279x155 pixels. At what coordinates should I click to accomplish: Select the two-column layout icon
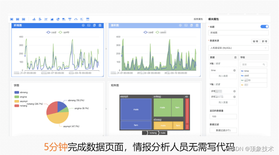pyautogui.click(x=17, y=19)
